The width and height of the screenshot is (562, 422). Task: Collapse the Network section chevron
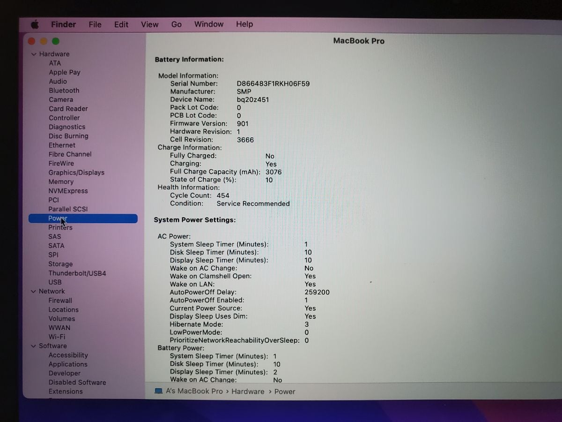[x=33, y=291]
